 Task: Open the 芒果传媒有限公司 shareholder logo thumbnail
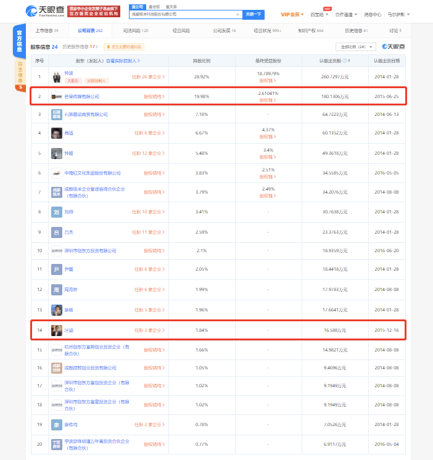pos(57,97)
